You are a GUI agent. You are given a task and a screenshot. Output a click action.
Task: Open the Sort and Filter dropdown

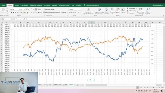pos(141,11)
